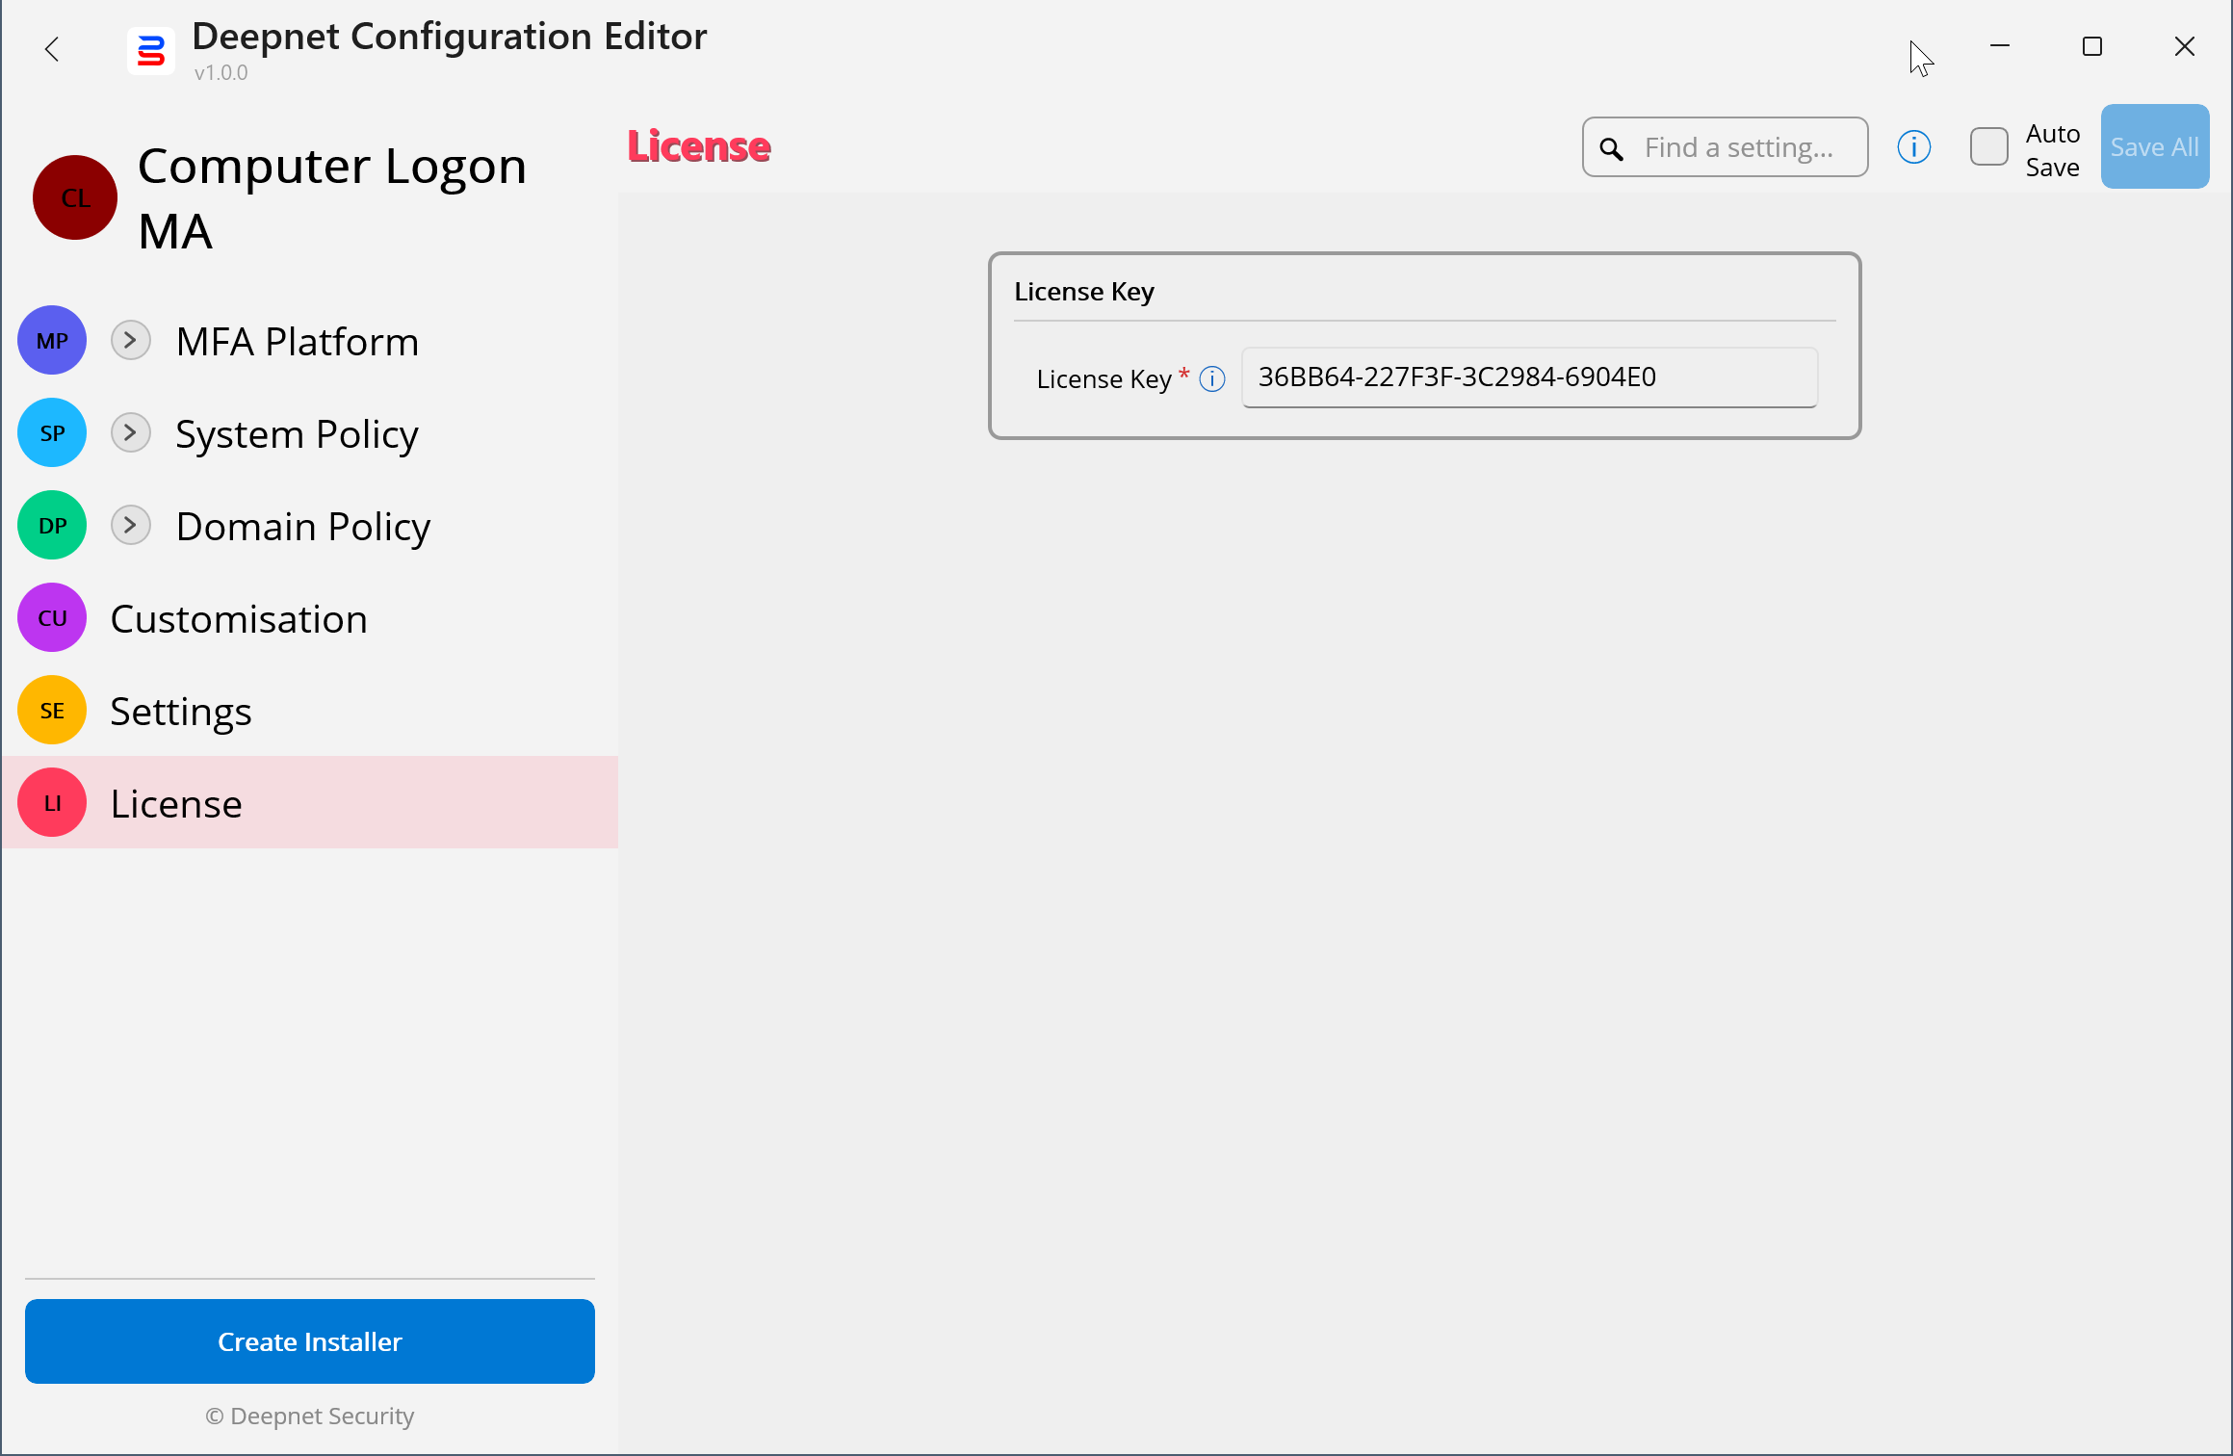2233x1456 pixels.
Task: Click the back arrow icon
Action: [x=52, y=49]
